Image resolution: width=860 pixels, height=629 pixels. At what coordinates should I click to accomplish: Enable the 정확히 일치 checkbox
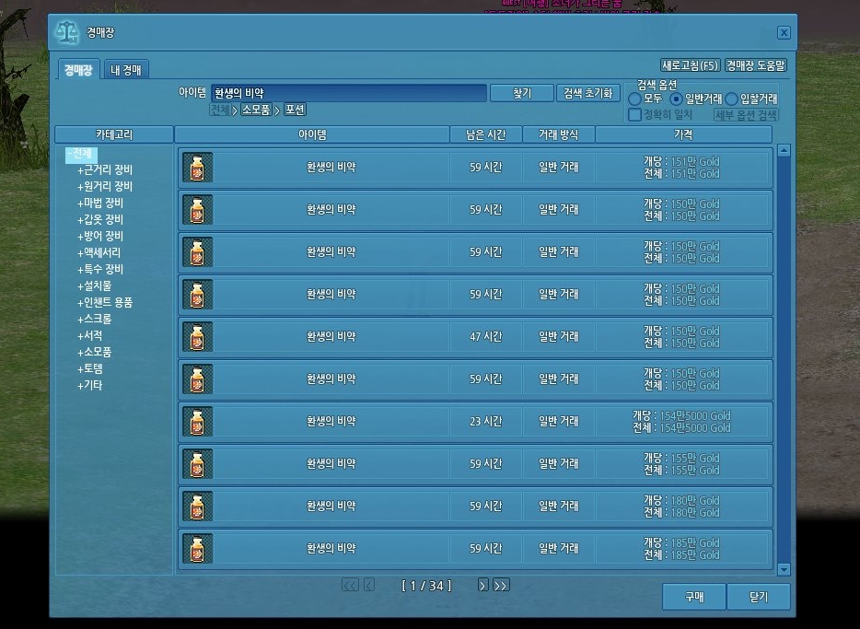(x=634, y=115)
